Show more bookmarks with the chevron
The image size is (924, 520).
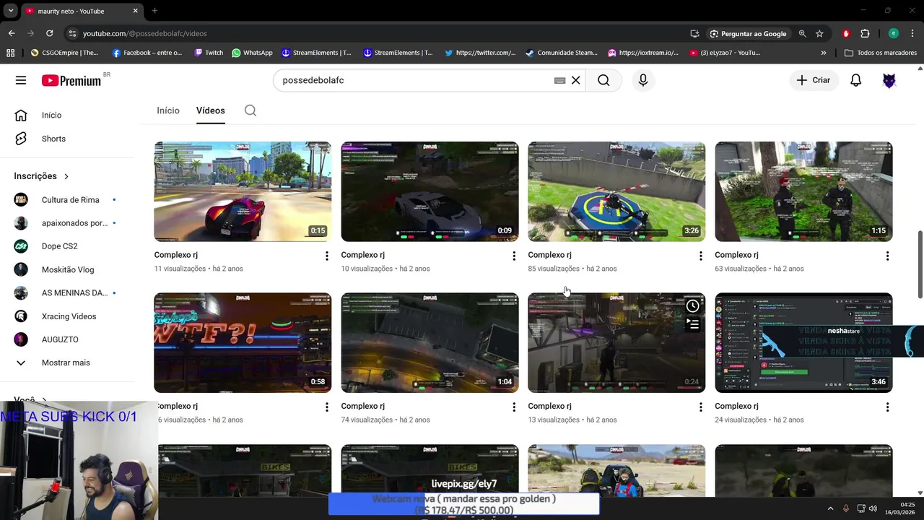coord(824,53)
